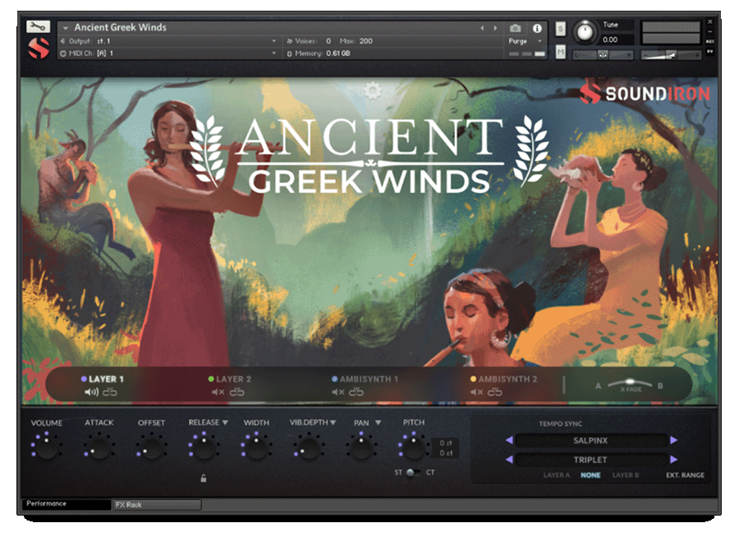Unmute Ambisynth 2 speaker icon
Screen dimensions: 739x546
(476, 392)
